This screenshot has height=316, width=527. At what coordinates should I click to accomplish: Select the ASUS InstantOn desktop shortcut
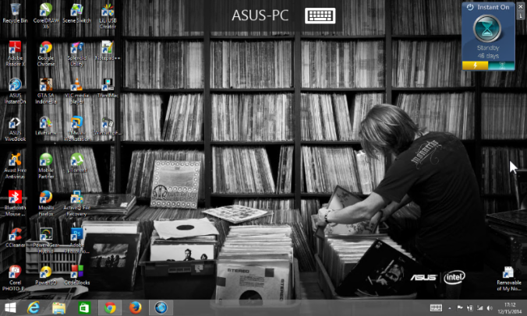coord(15,90)
